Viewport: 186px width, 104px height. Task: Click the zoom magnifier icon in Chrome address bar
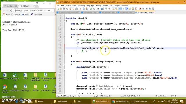click(x=49, y=10)
